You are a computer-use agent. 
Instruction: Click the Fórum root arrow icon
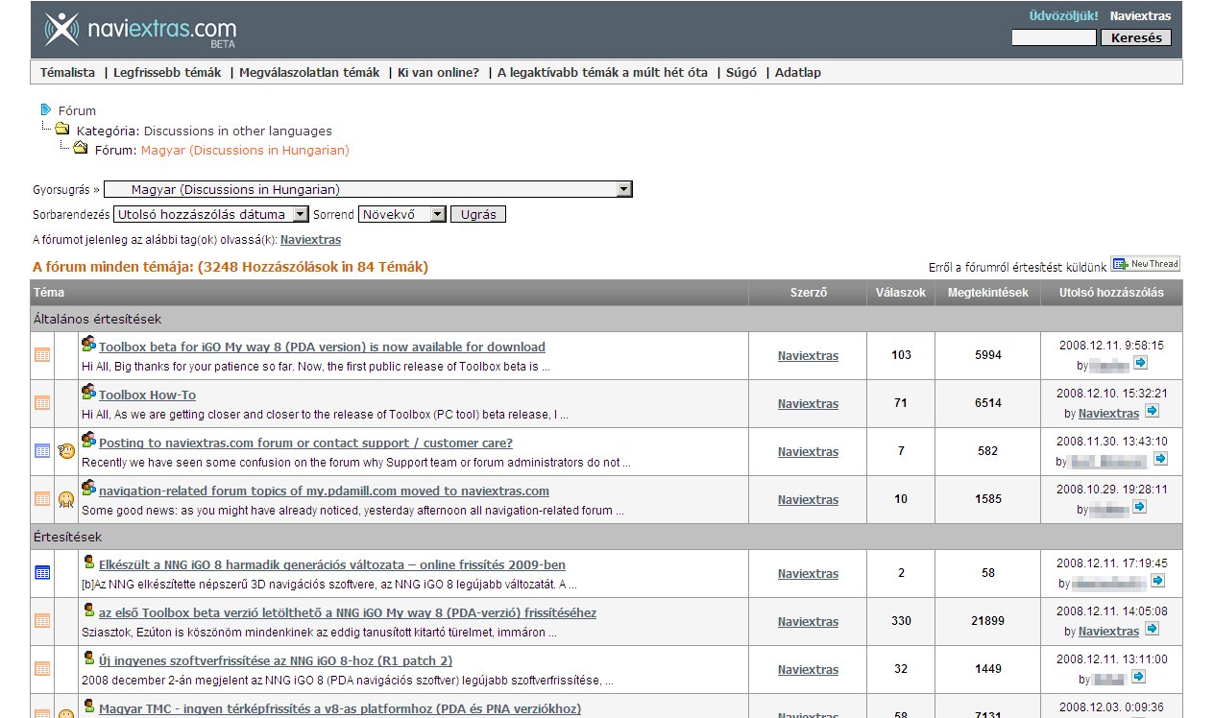click(45, 109)
